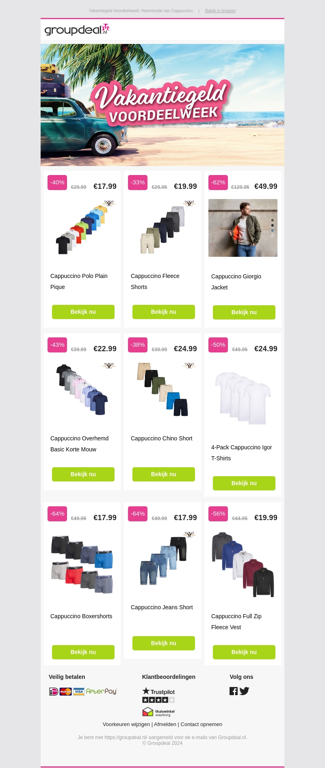Click the 'Afmelden' unsubscribe link
Screen dimensions: 325x768
tap(165, 724)
